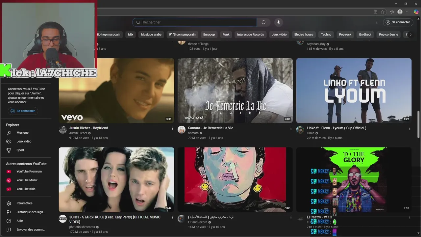Open Samara - Je Remercie La Vie title
Image resolution: width=421 pixels, height=237 pixels.
[210, 128]
